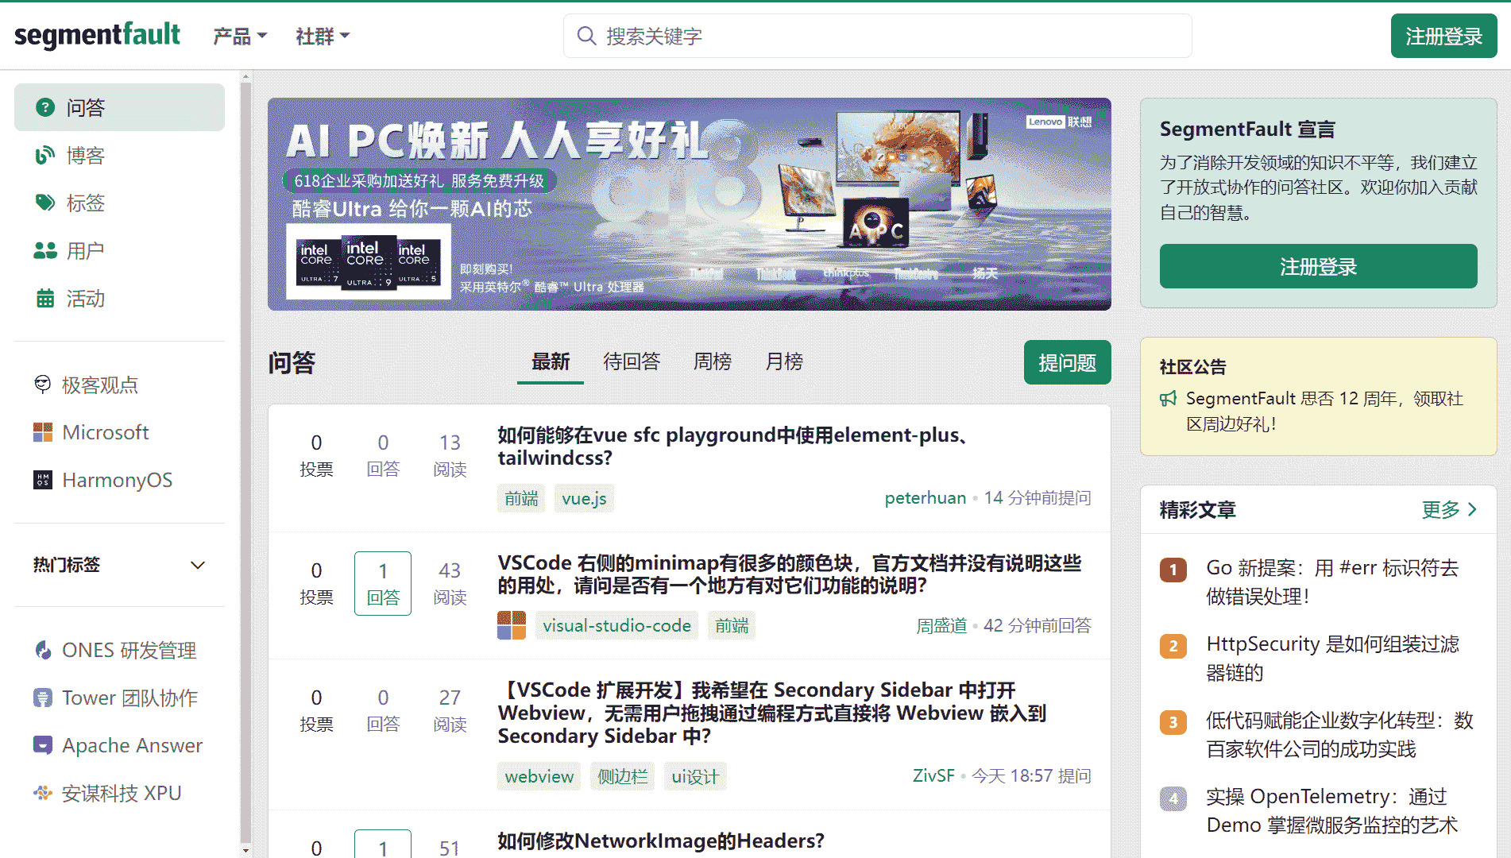Click the megaphone icon in 社区公告
Screen dimensions: 1511x858
(1168, 399)
